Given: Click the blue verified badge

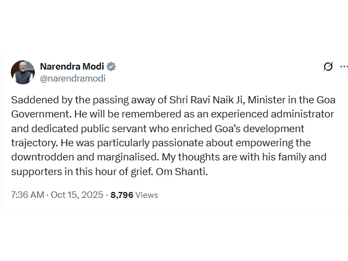Looking at the screenshot, I should (111, 67).
